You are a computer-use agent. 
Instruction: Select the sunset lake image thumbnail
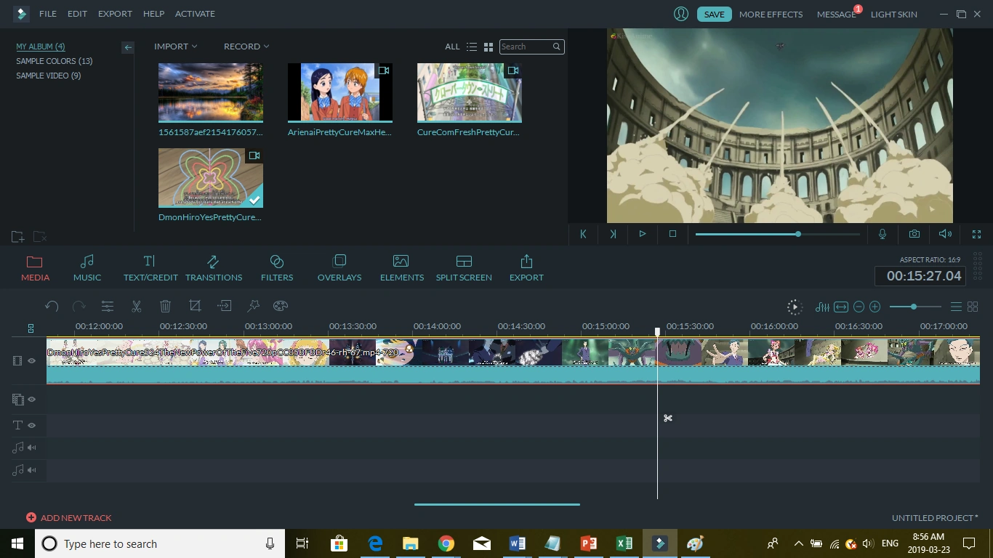pyautogui.click(x=211, y=92)
